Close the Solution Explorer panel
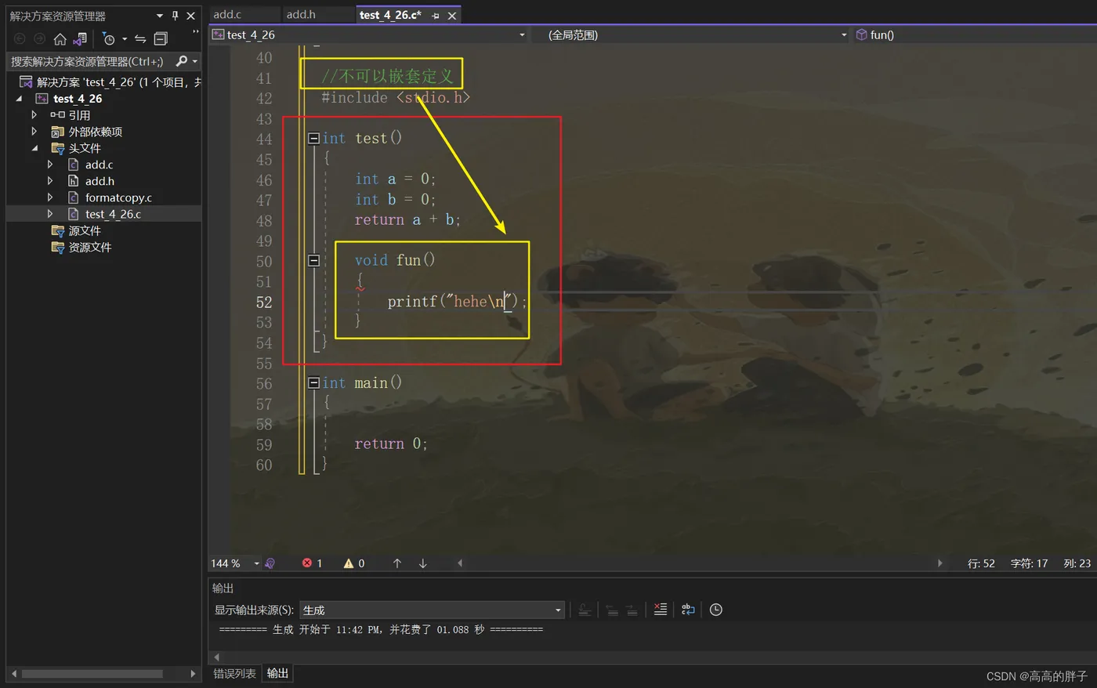 click(190, 16)
